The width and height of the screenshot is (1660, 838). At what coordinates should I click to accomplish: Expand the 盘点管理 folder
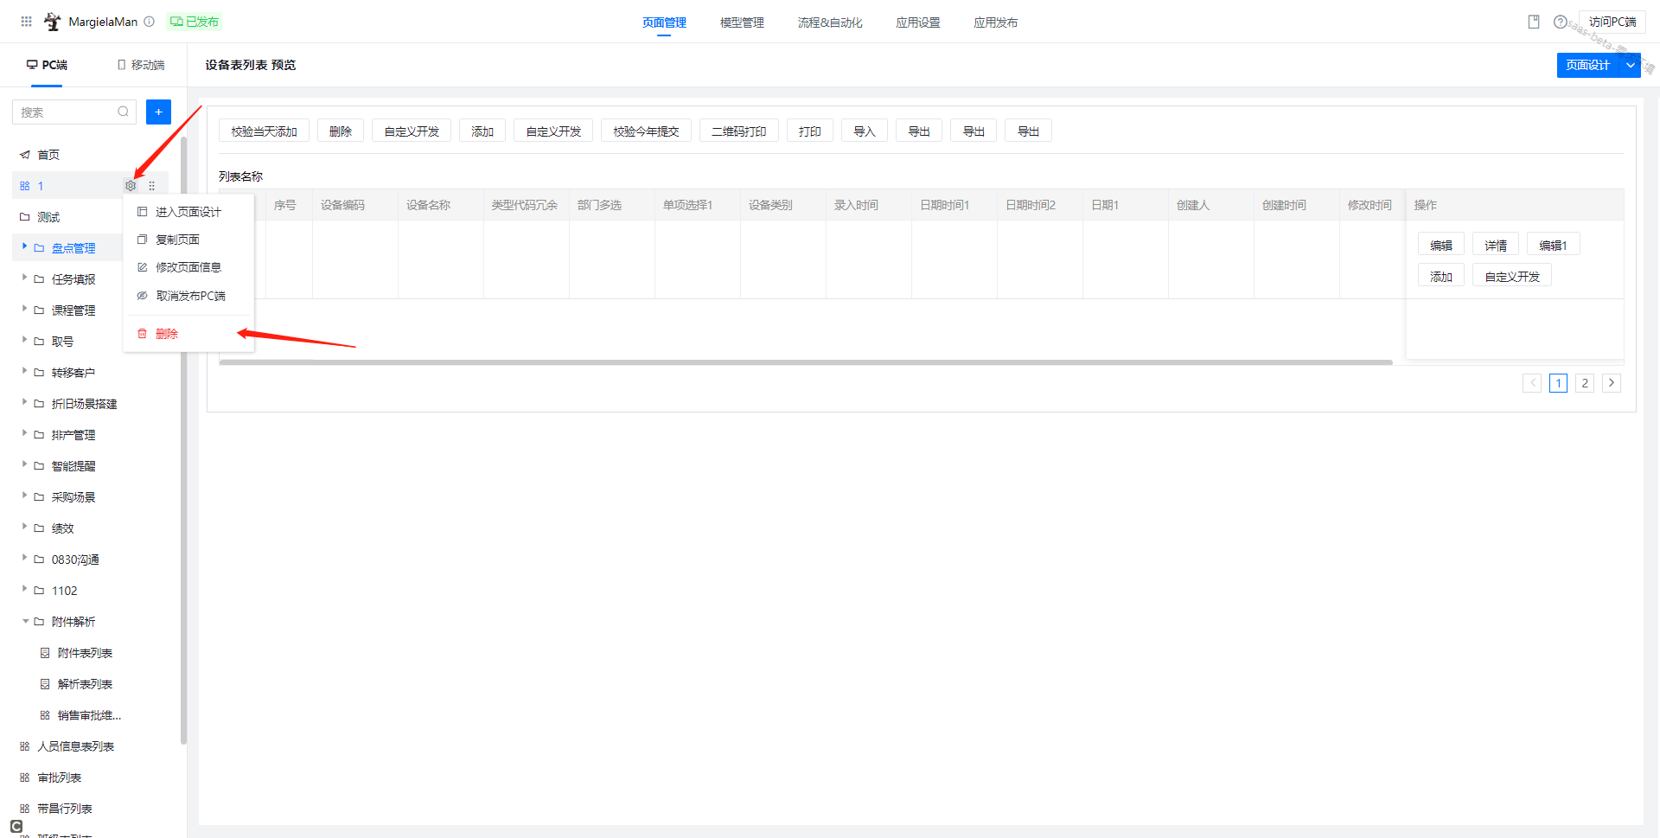click(24, 247)
